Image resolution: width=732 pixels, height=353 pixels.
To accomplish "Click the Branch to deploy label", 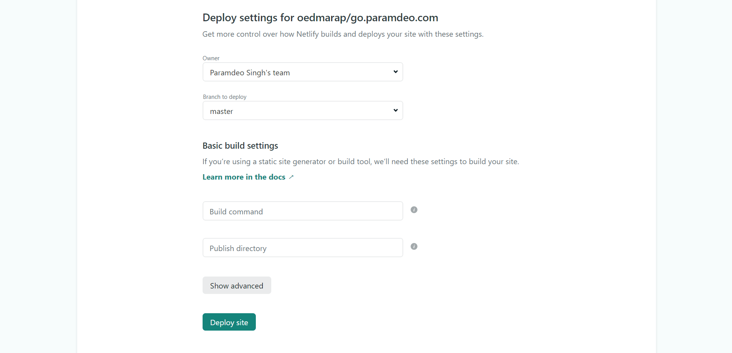I will (225, 97).
